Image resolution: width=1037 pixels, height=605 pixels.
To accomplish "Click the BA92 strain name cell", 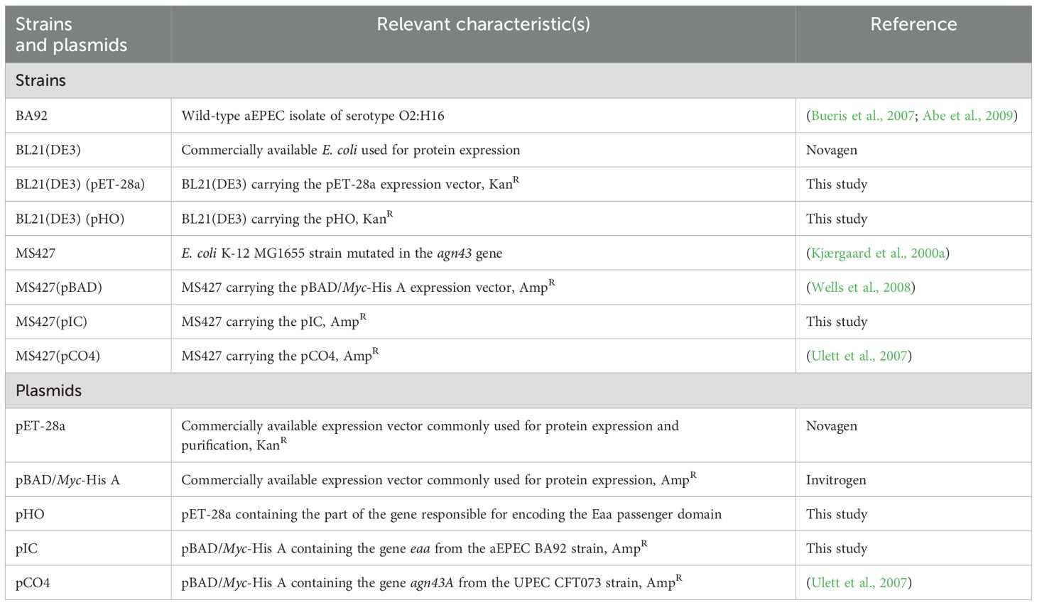I will coord(32,116).
